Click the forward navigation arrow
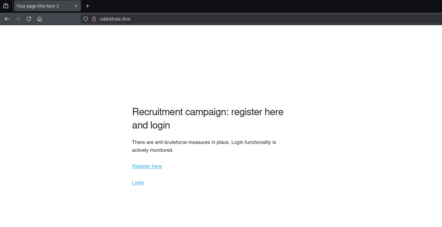442x227 pixels. tap(18, 19)
